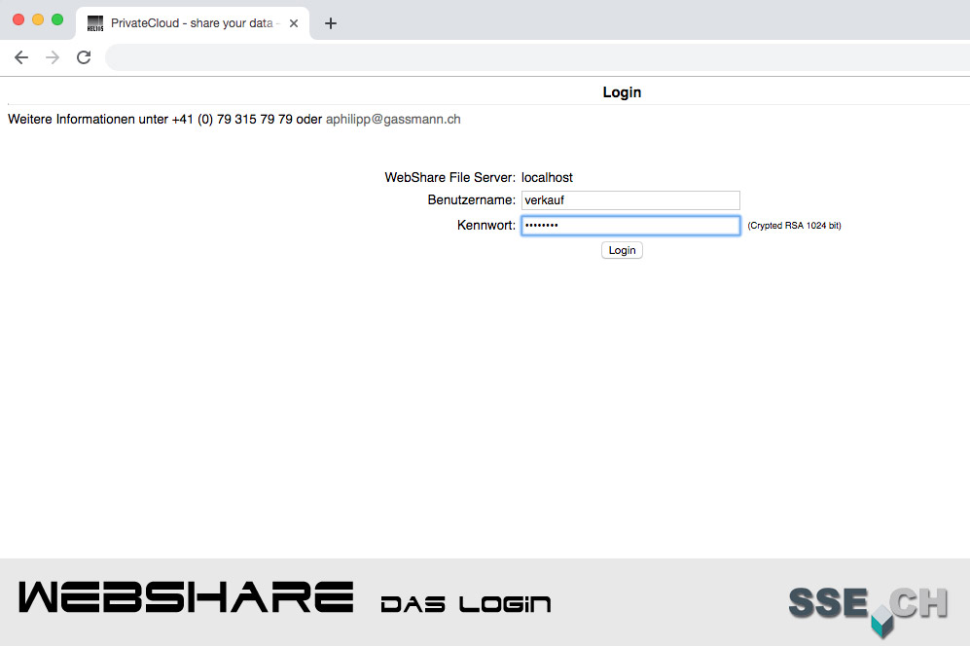
Task: Click the 'WebShare File Server:' label
Action: pos(449,178)
